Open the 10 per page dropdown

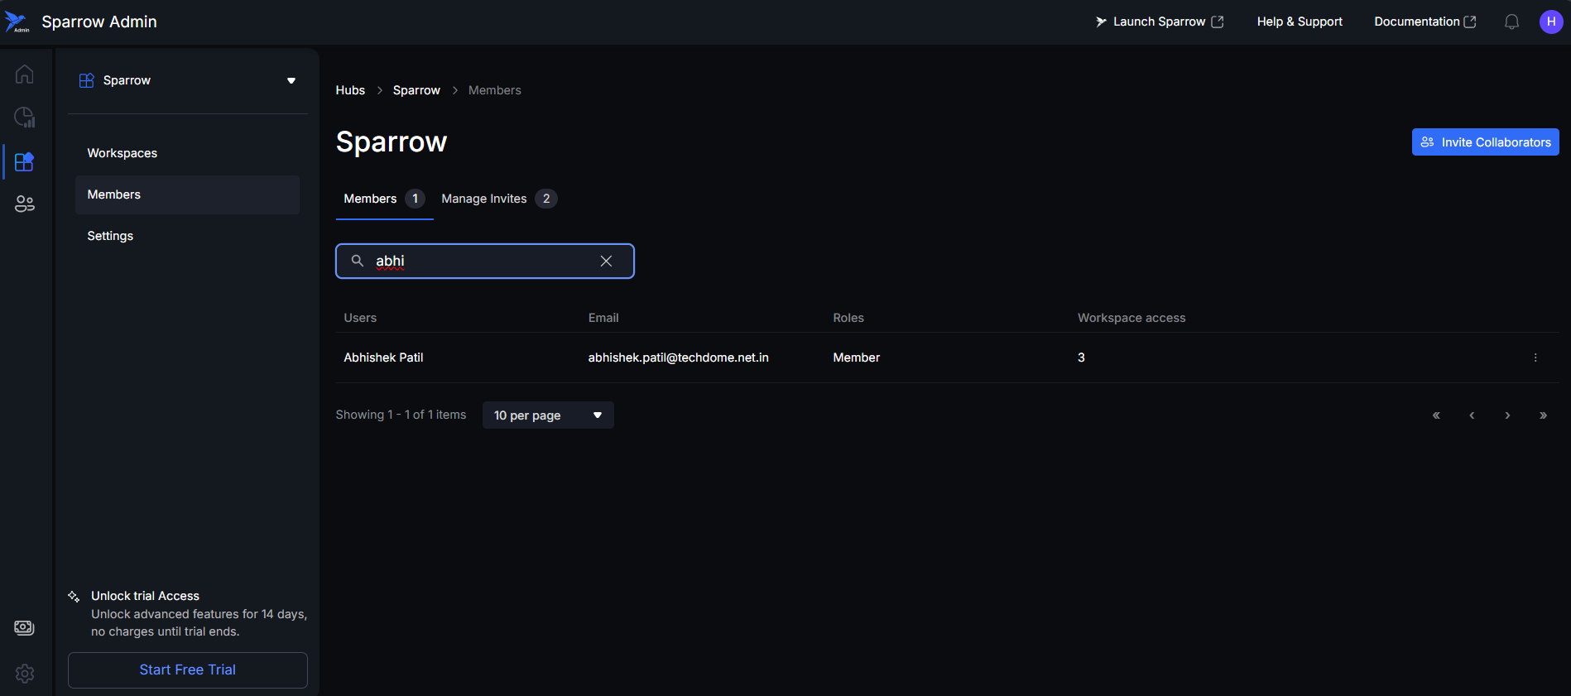click(547, 415)
